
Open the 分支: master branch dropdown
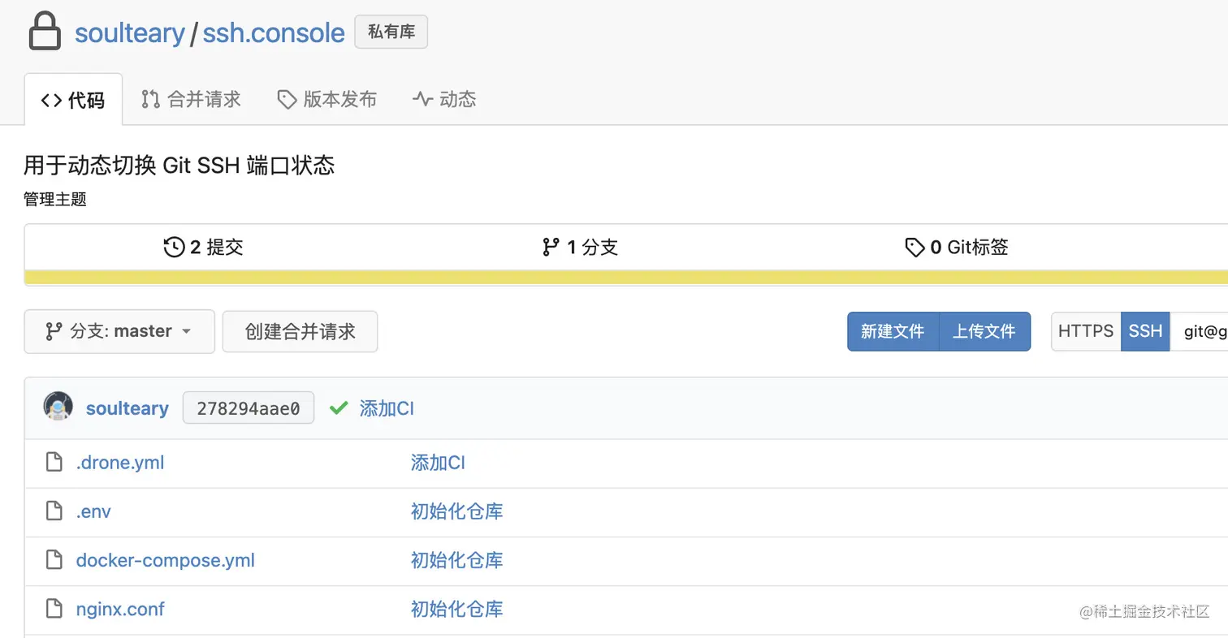[119, 331]
